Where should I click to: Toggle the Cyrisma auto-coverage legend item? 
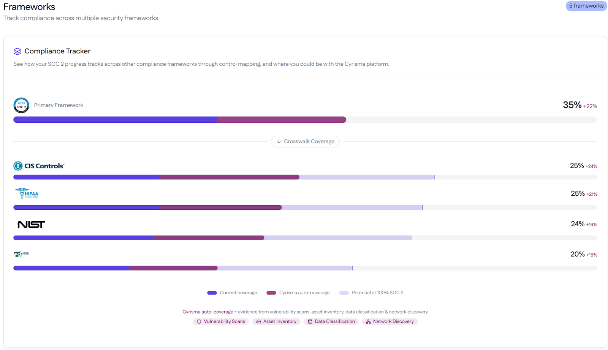(271, 293)
